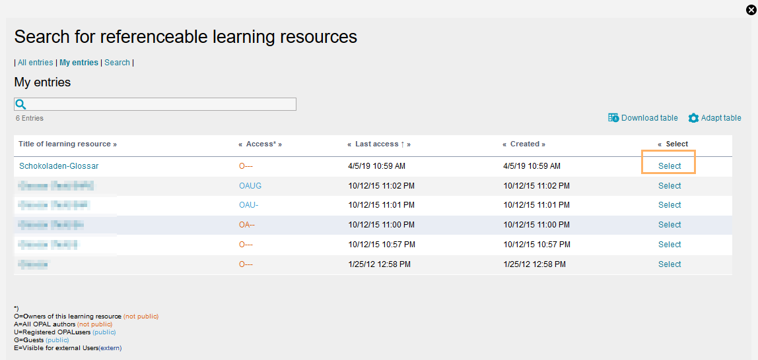Click the Adapt table gear icon

[693, 118]
